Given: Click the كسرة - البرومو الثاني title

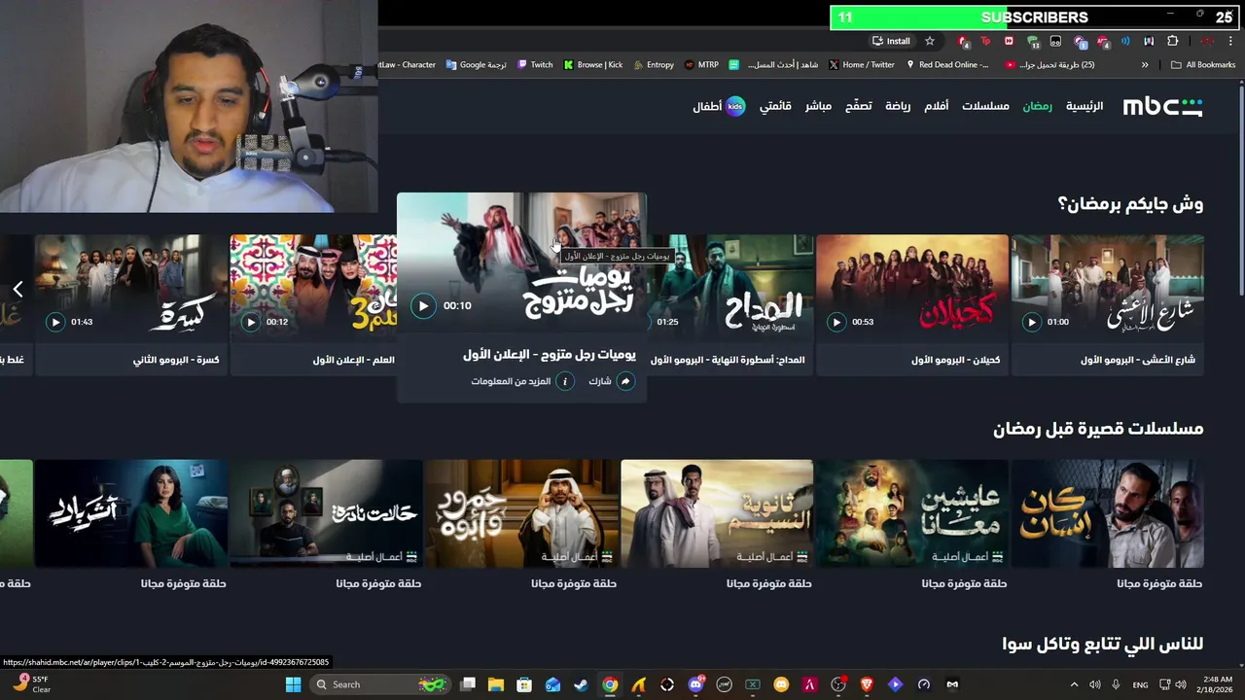Looking at the screenshot, I should tap(176, 360).
